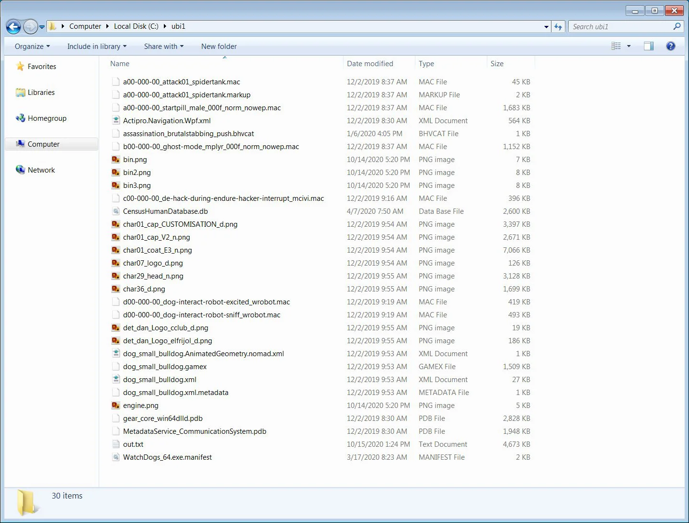Refresh the ubi1 folder view
This screenshot has width=689, height=523.
click(558, 27)
